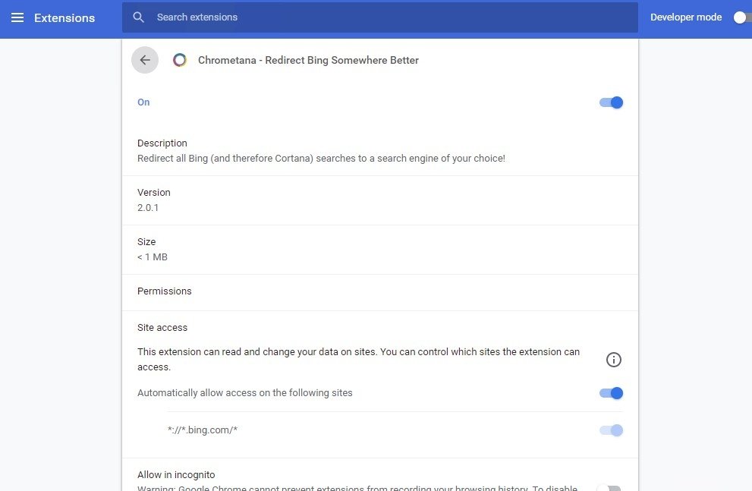Viewport: 752px width, 491px height.
Task: Click the Permissions heading
Action: click(165, 291)
